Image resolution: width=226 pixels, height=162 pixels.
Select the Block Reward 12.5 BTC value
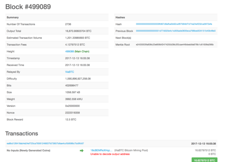71,119
